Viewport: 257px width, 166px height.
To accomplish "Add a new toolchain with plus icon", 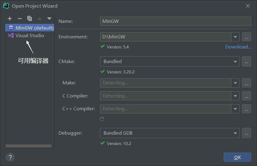I will (10, 19).
